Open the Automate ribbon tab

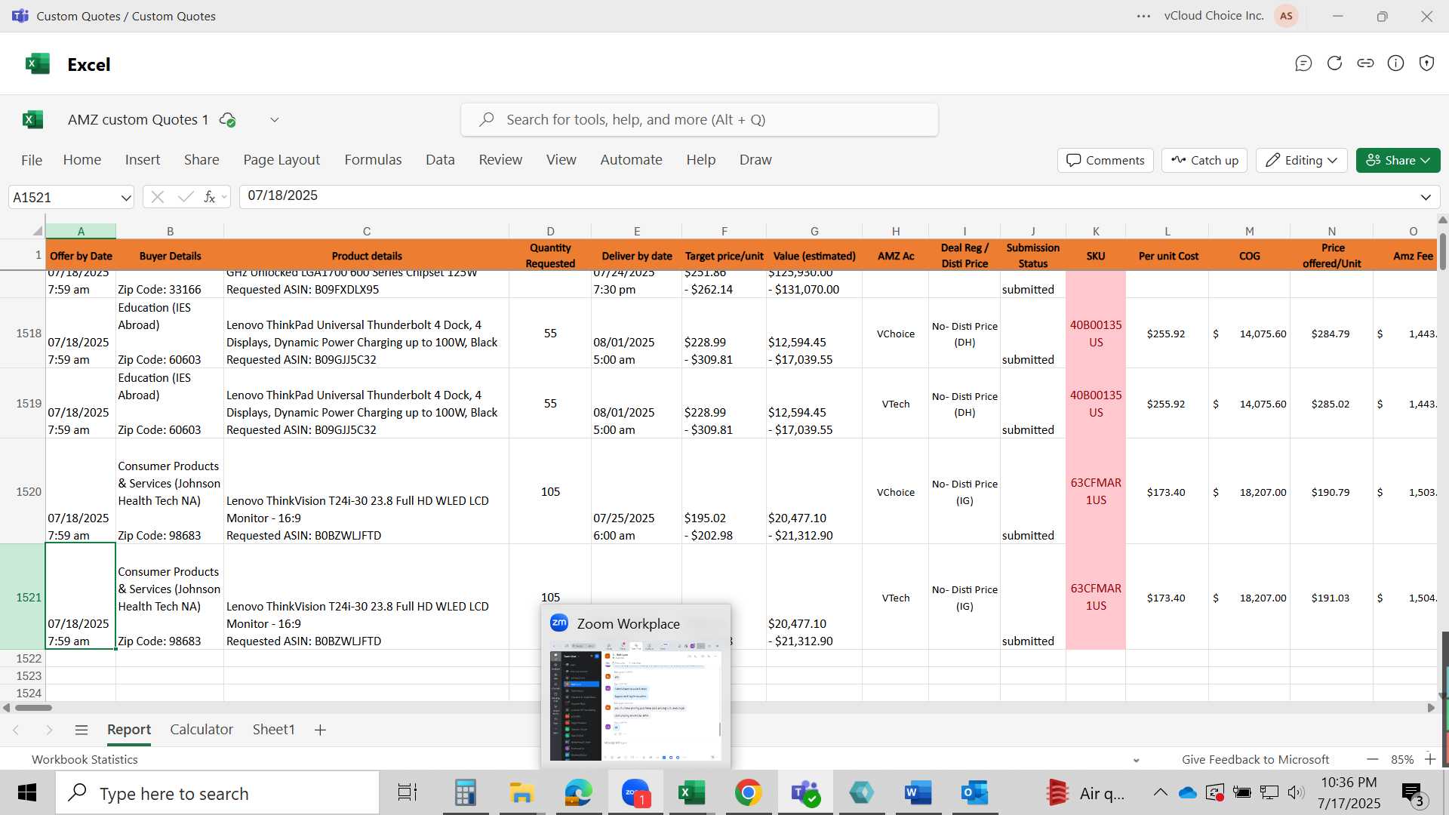click(x=631, y=160)
